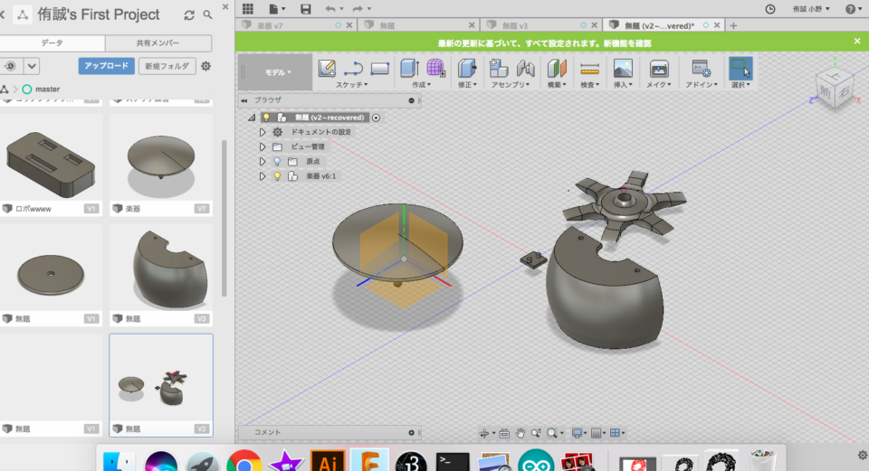Open the Help menu question mark
Screen dimensions: 869x471
tap(853, 9)
